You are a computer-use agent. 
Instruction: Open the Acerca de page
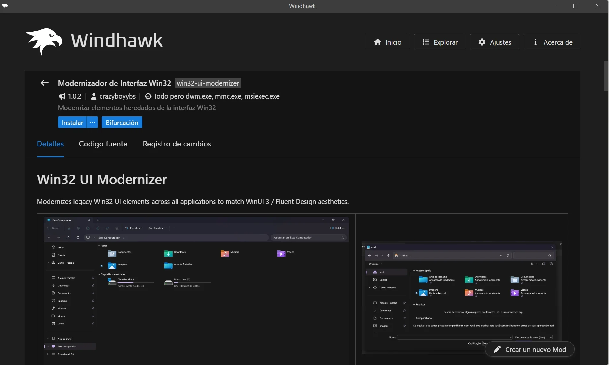(552, 42)
